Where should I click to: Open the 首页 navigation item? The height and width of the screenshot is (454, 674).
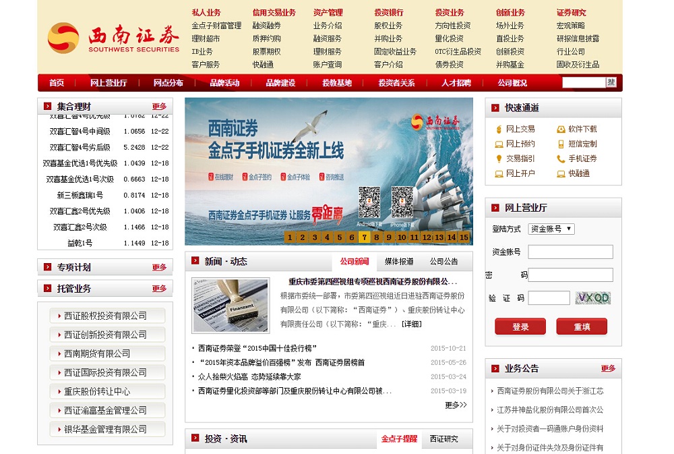point(57,82)
